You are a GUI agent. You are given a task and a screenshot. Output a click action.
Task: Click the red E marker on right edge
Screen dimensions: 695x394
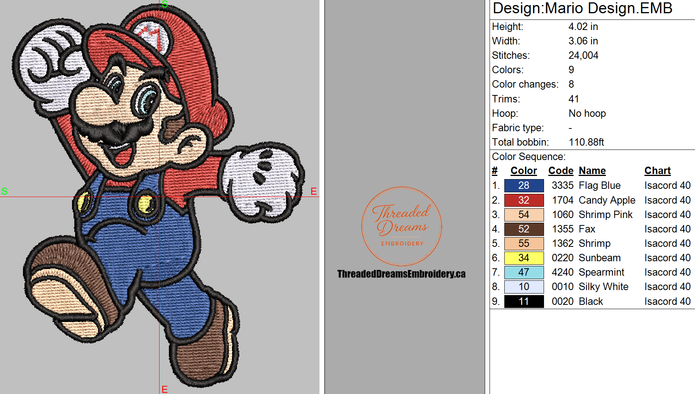click(314, 191)
